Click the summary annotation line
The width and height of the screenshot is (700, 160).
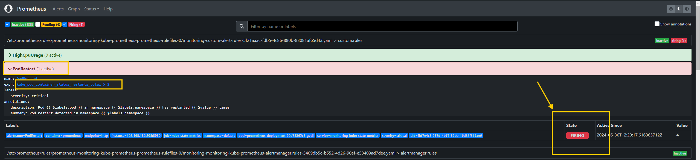pos(80,113)
